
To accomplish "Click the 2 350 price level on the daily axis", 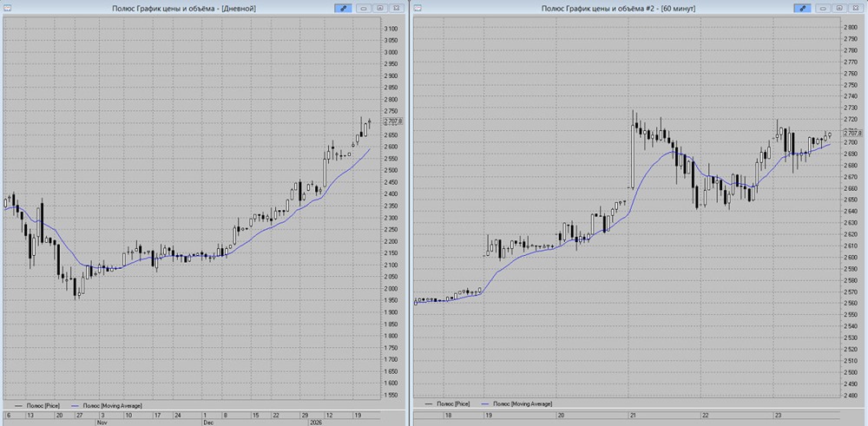I will pos(392,206).
